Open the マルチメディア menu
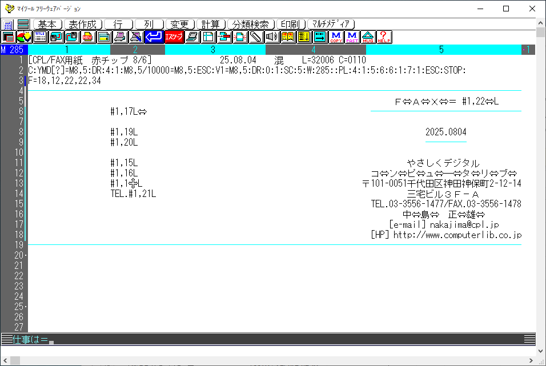546x366 pixels. pos(331,25)
